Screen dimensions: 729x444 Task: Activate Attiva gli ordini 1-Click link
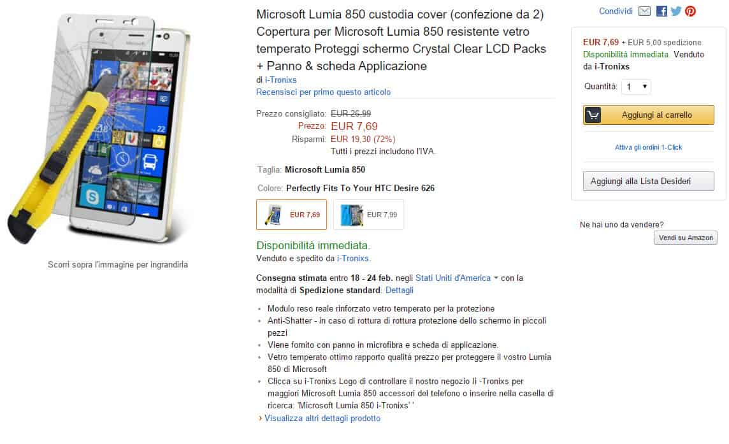click(648, 147)
